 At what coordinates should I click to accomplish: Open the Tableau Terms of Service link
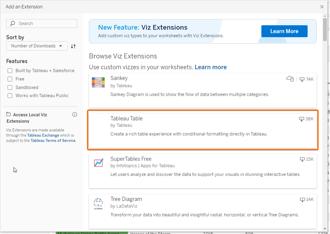click(x=53, y=141)
